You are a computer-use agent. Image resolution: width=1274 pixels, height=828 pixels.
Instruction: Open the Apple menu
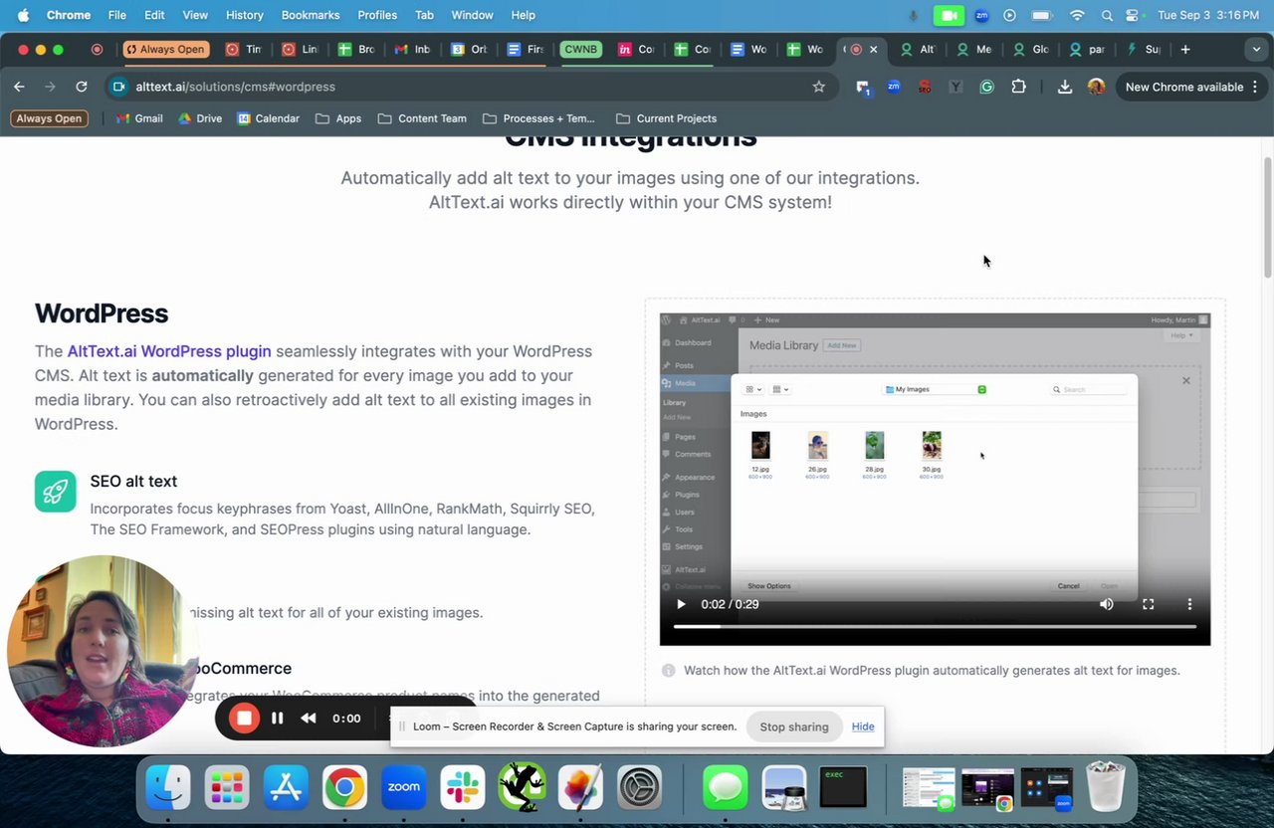tap(23, 15)
